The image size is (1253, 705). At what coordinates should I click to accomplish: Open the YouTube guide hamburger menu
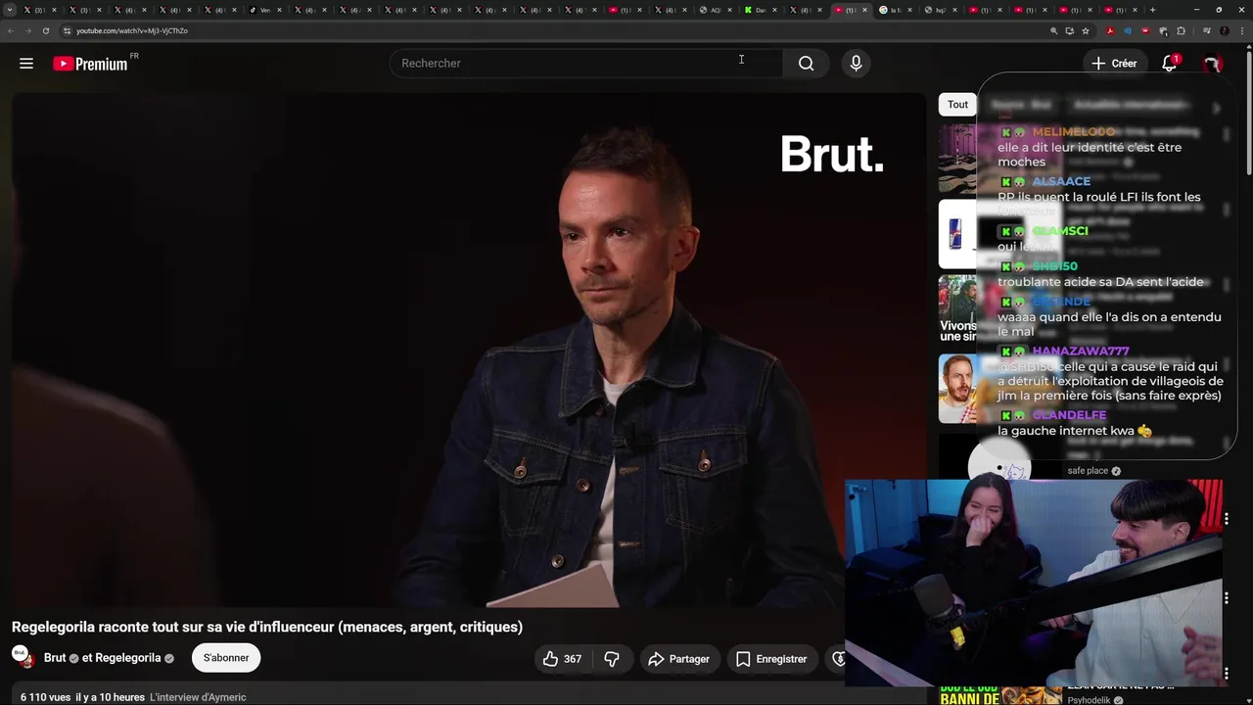[26, 64]
